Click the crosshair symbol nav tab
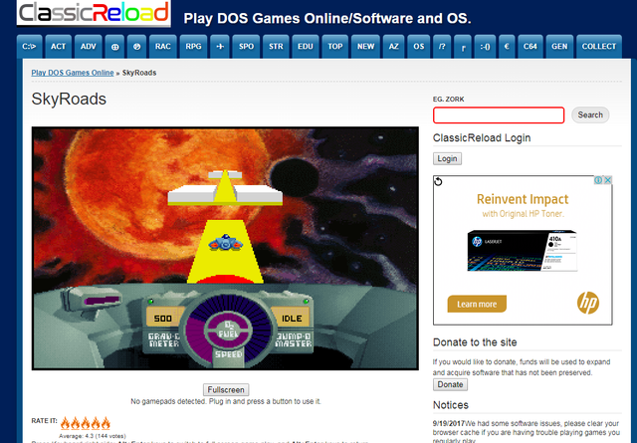Viewport: 637px width, 443px height. point(115,47)
